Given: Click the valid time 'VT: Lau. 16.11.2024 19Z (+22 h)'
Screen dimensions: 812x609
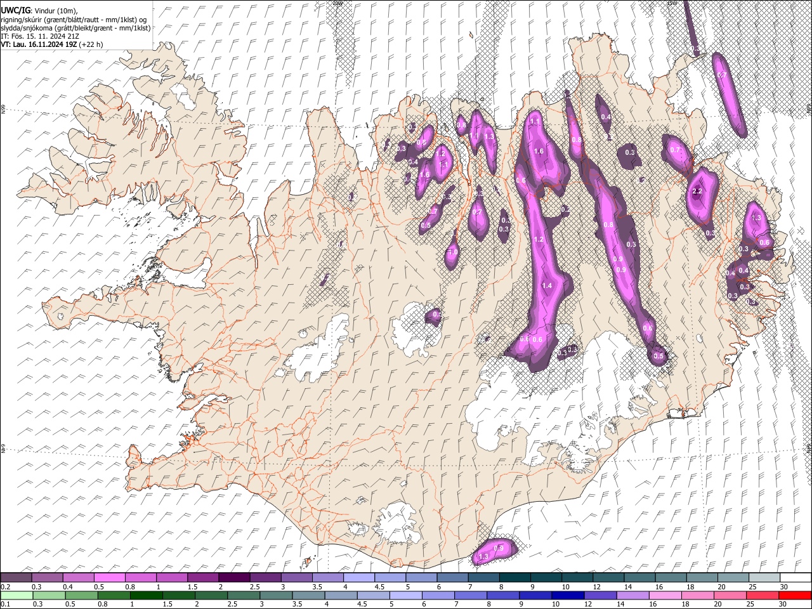Looking at the screenshot, I should (x=52, y=44).
